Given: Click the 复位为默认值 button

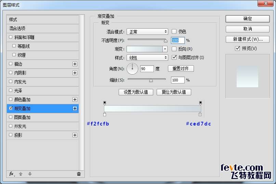Looking at the screenshot, I should pos(174,92).
